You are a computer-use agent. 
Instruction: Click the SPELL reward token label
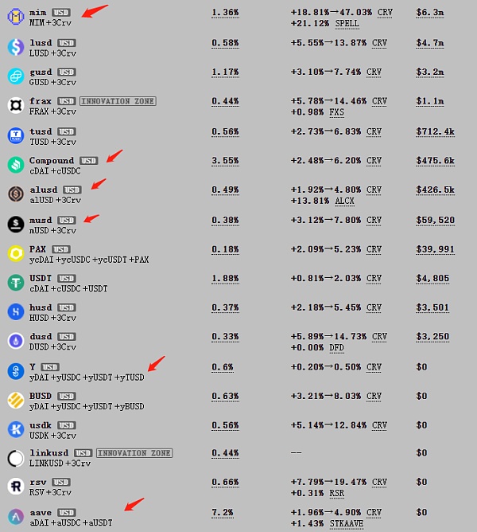(x=347, y=23)
